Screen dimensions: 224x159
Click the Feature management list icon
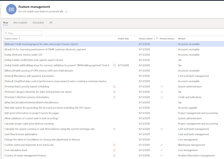(11, 9)
